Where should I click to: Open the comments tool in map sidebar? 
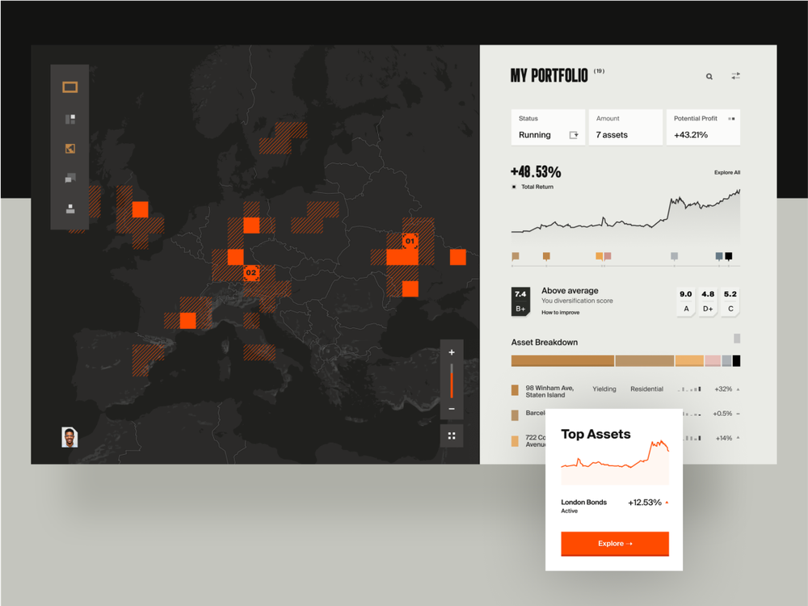69,179
